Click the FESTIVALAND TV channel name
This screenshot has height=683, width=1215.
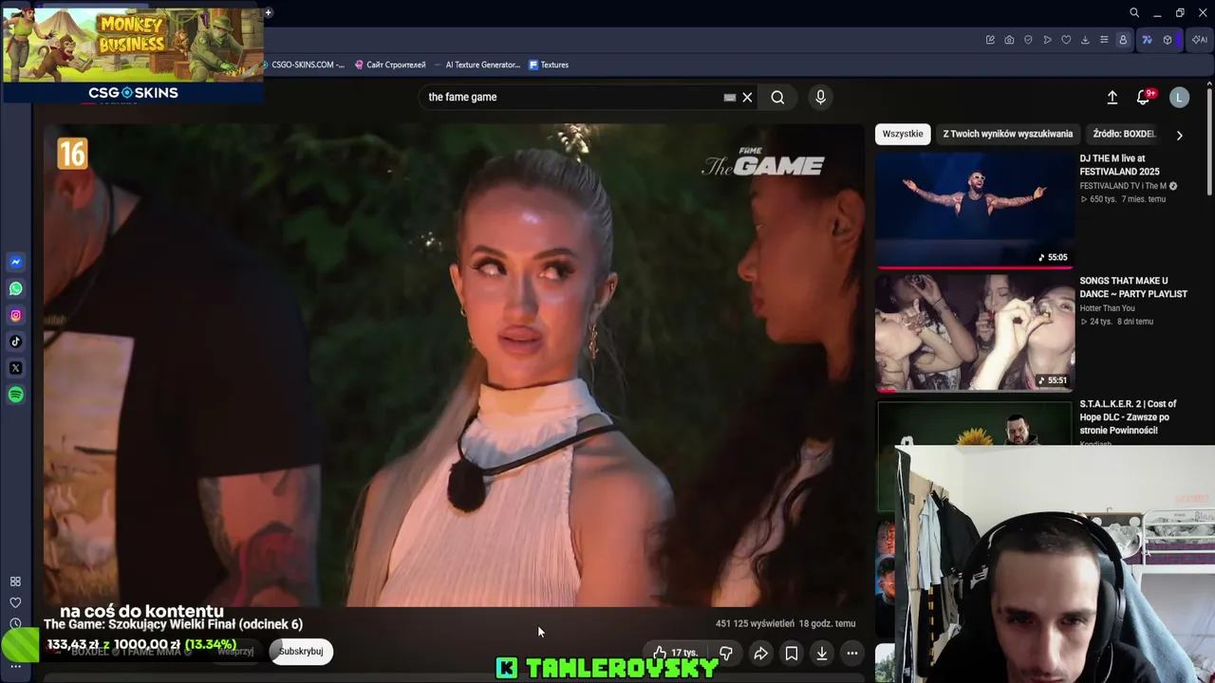[1123, 186]
